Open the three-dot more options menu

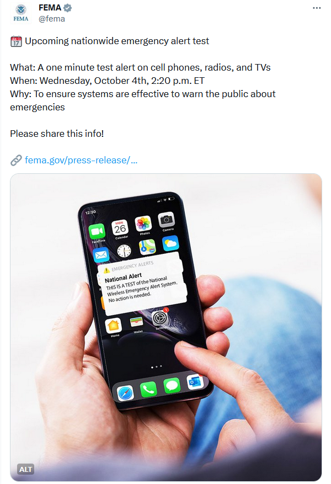tap(317, 8)
